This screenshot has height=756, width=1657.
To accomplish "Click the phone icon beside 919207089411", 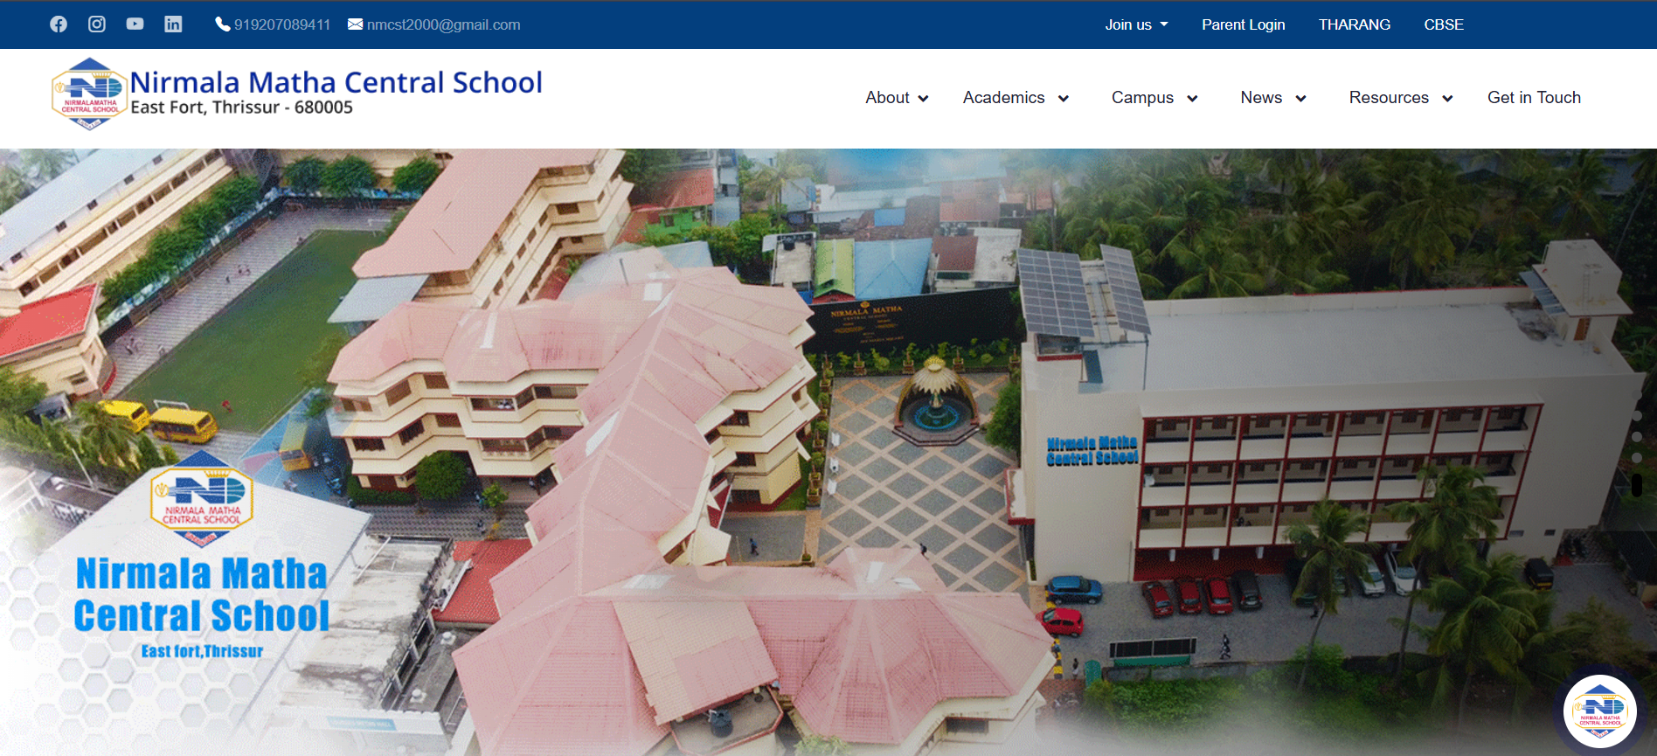I will coord(223,24).
